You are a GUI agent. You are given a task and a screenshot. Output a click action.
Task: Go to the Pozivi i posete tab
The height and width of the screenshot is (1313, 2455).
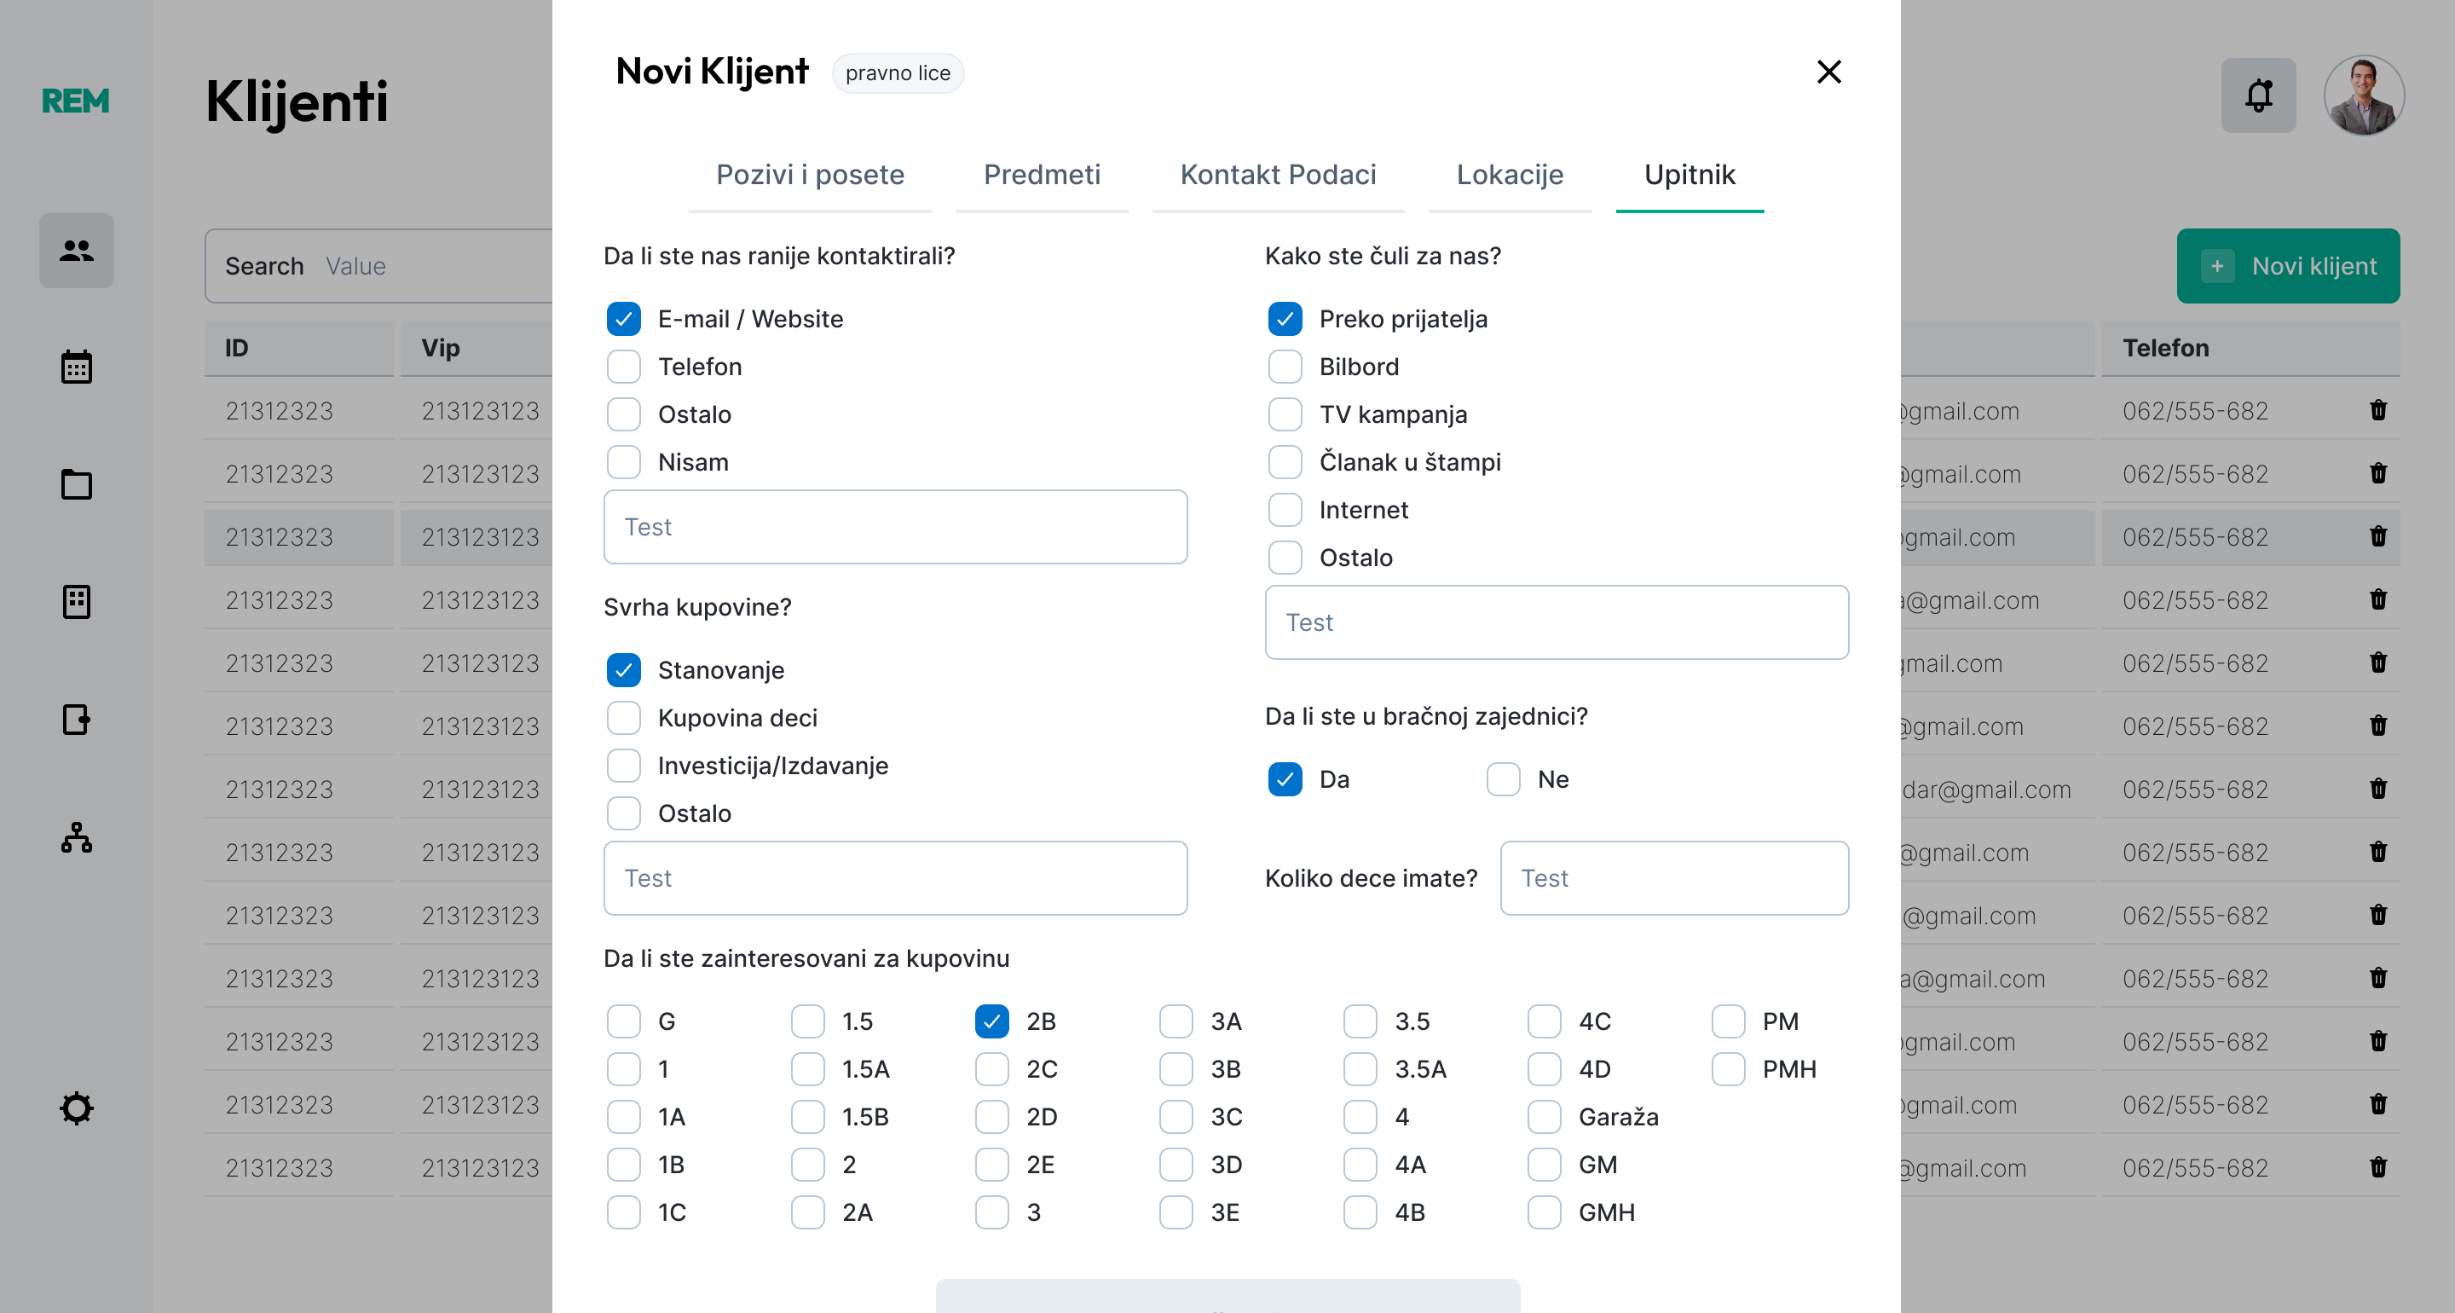[x=810, y=176]
